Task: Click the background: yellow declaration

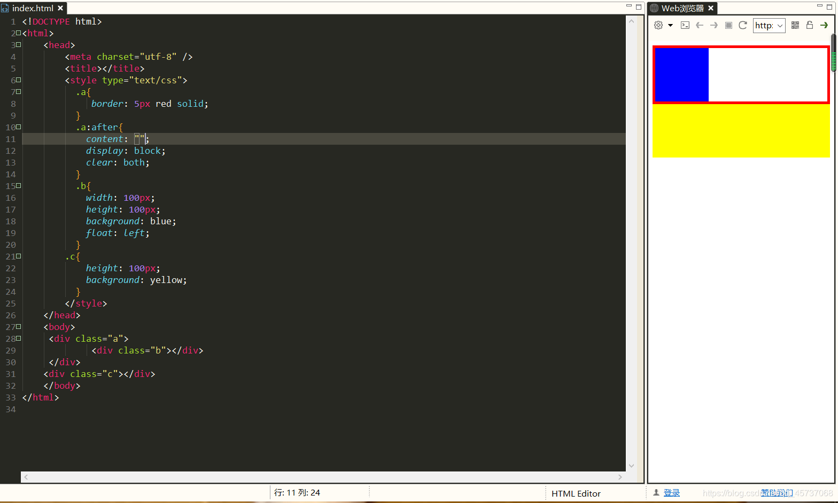Action: pyautogui.click(x=136, y=280)
